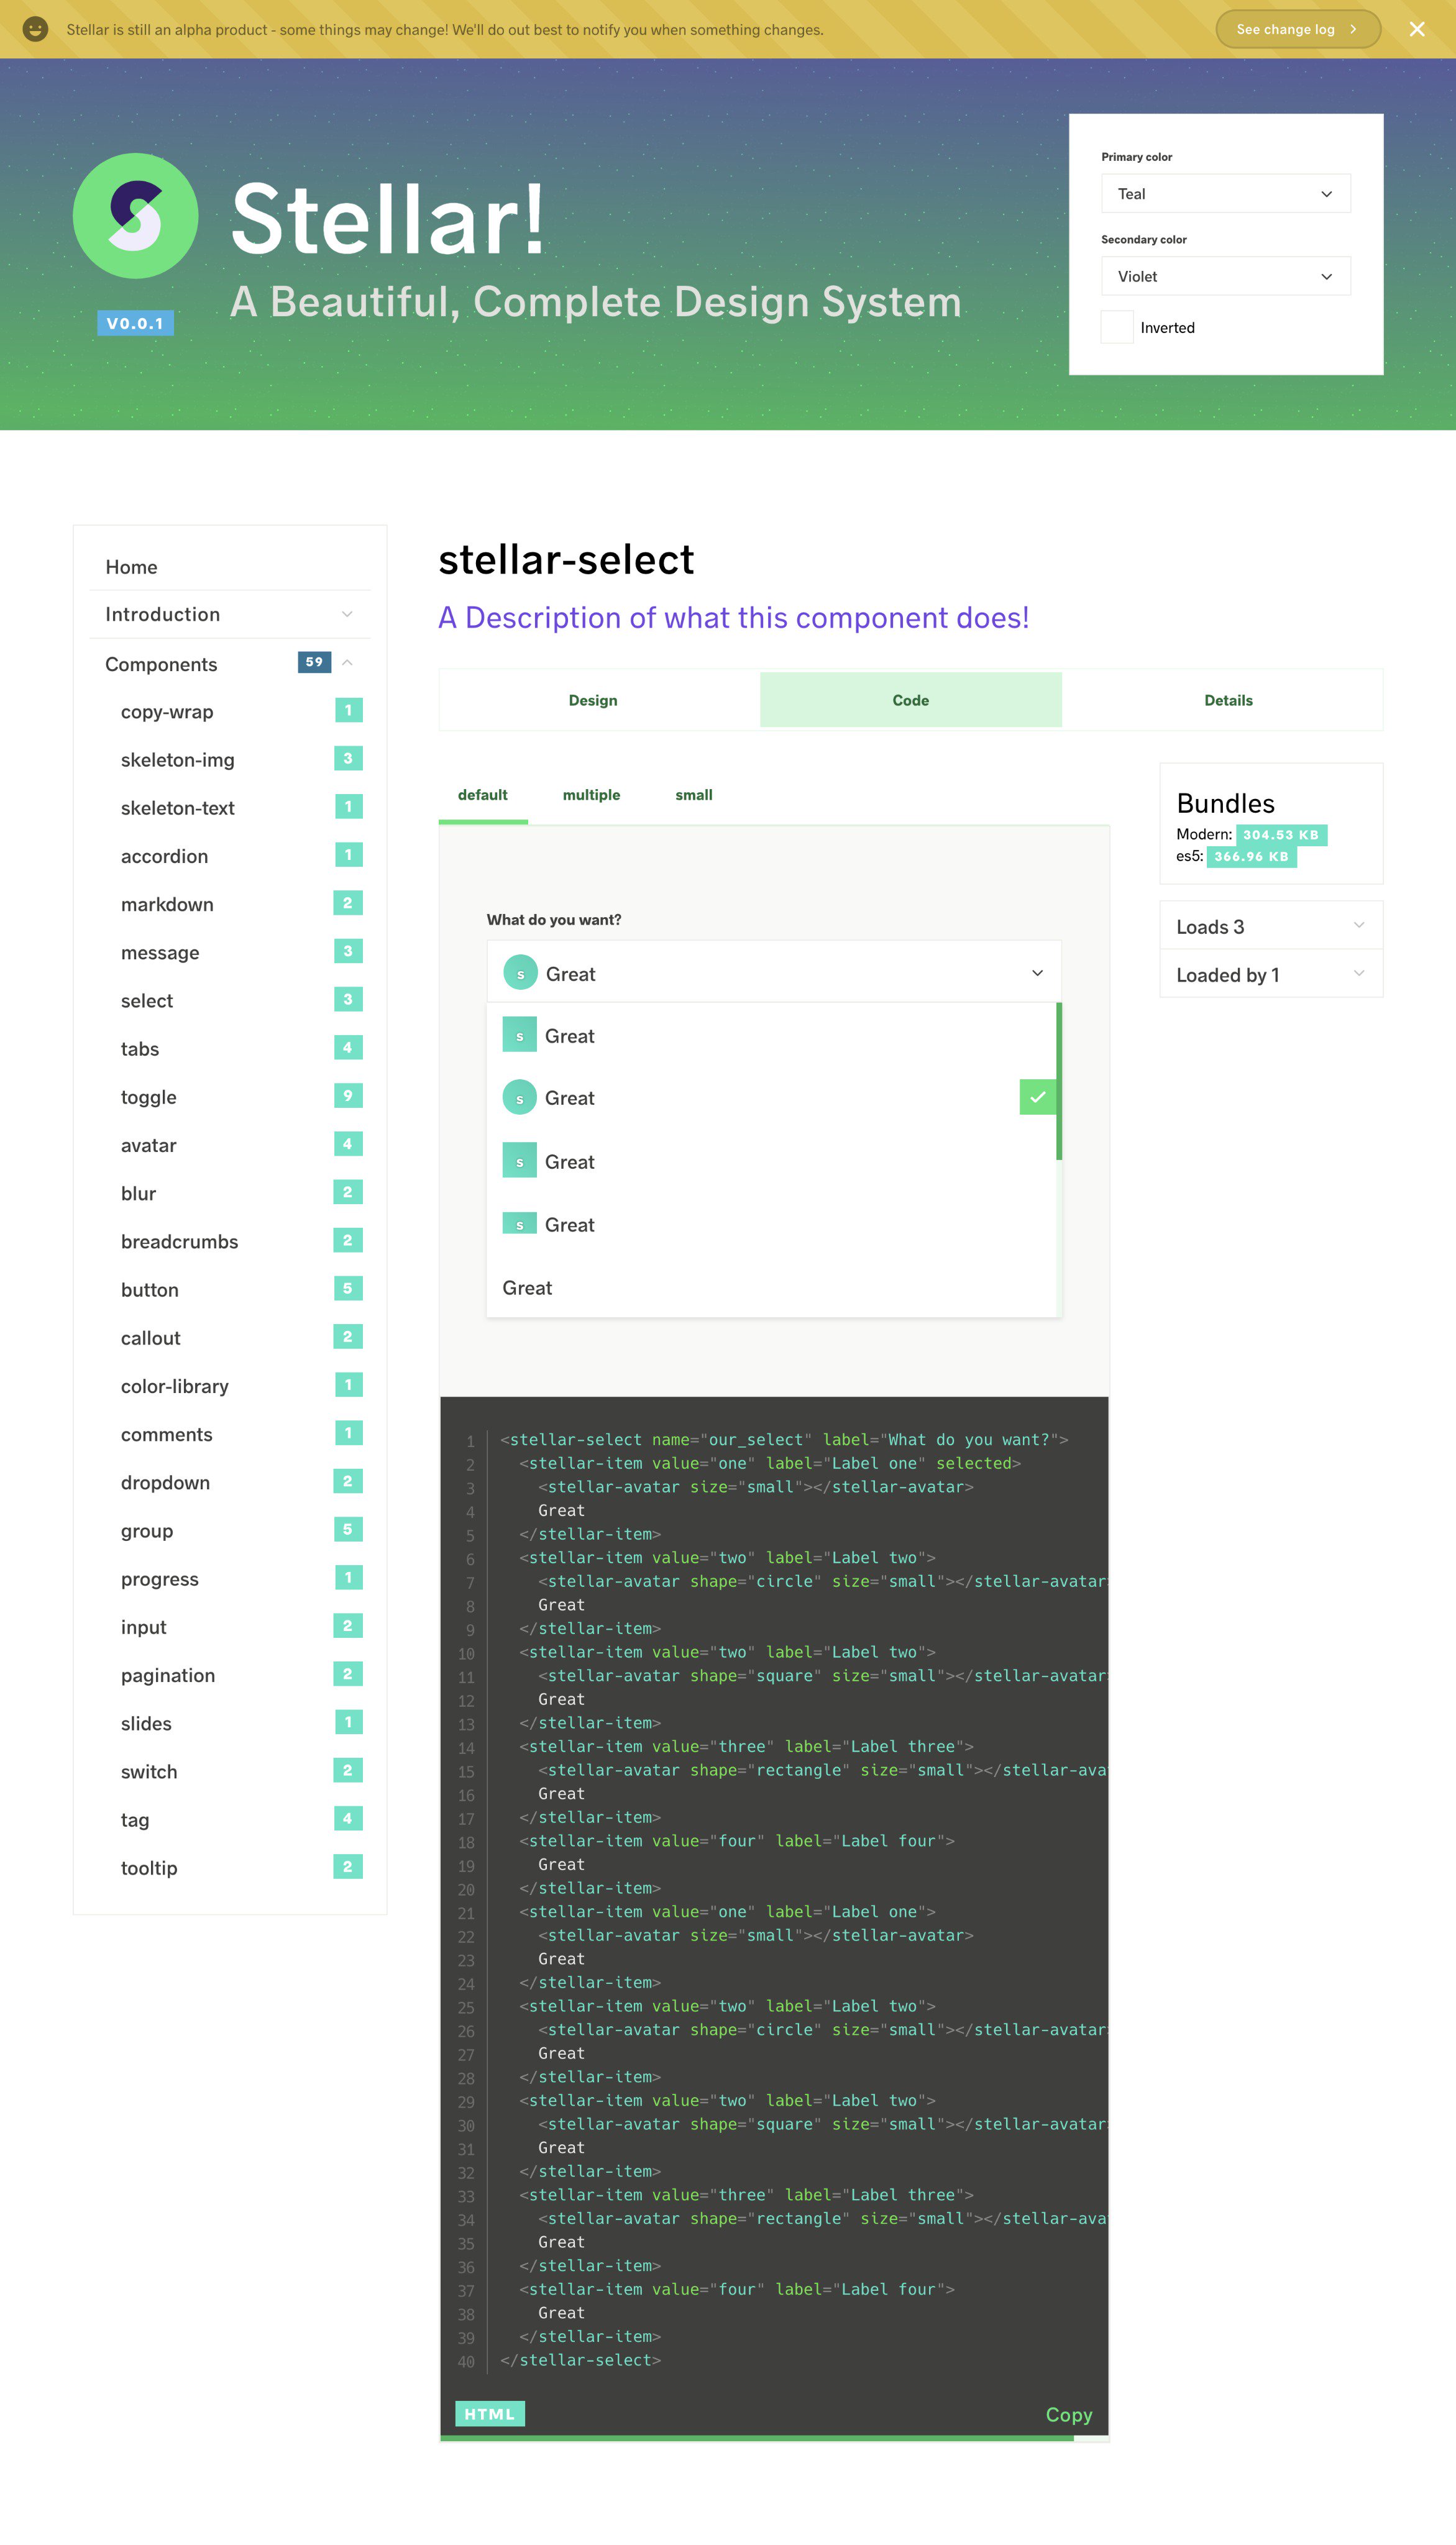Choose the Great option without avatar

click(771, 1287)
